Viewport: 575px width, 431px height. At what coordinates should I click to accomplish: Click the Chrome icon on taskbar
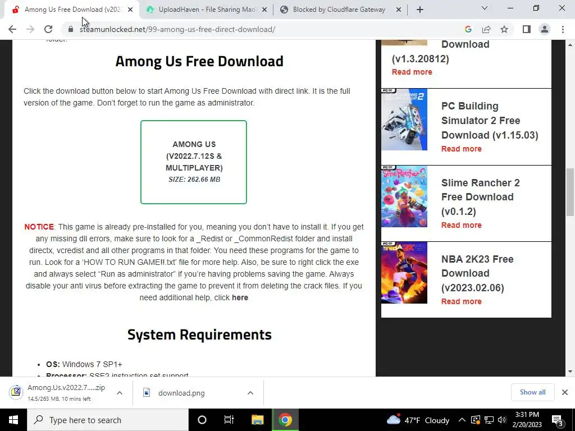(285, 420)
